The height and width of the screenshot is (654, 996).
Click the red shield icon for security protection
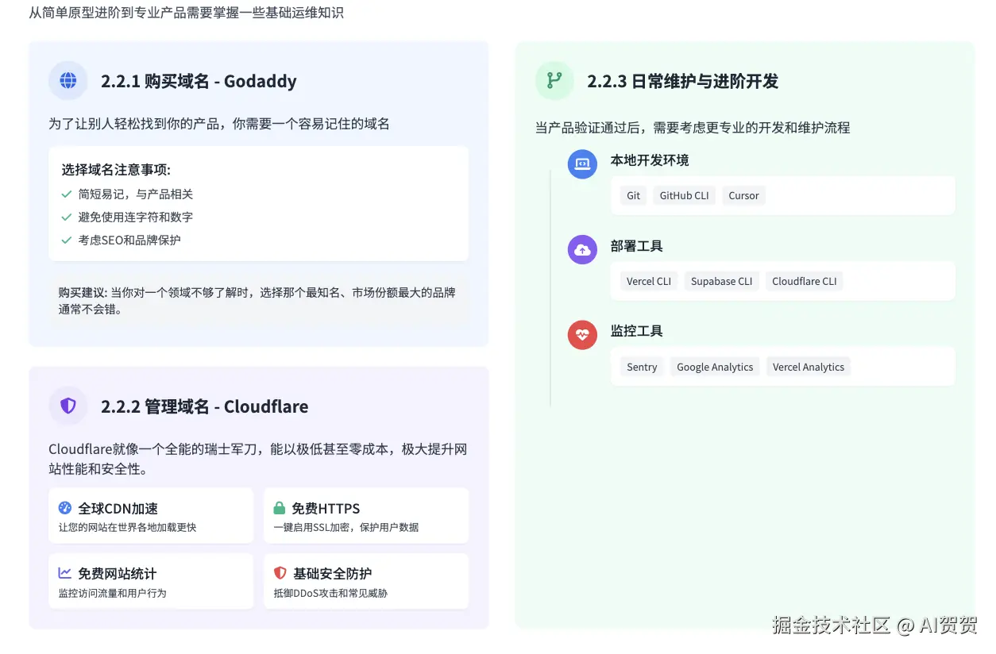click(x=280, y=573)
